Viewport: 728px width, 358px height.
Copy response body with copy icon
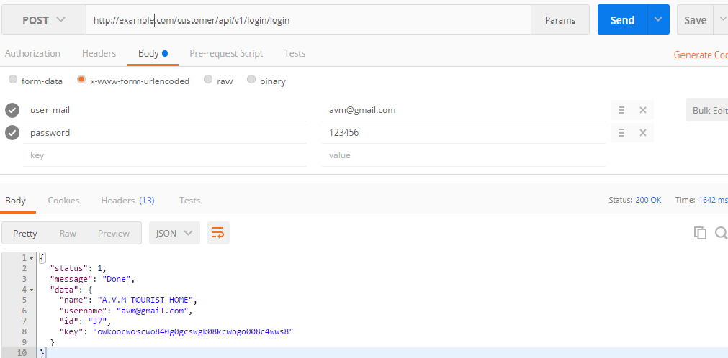pos(699,233)
